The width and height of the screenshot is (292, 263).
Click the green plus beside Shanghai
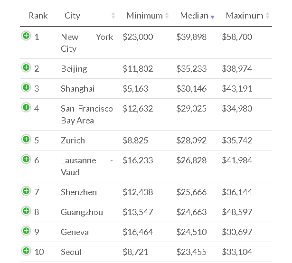(x=26, y=87)
